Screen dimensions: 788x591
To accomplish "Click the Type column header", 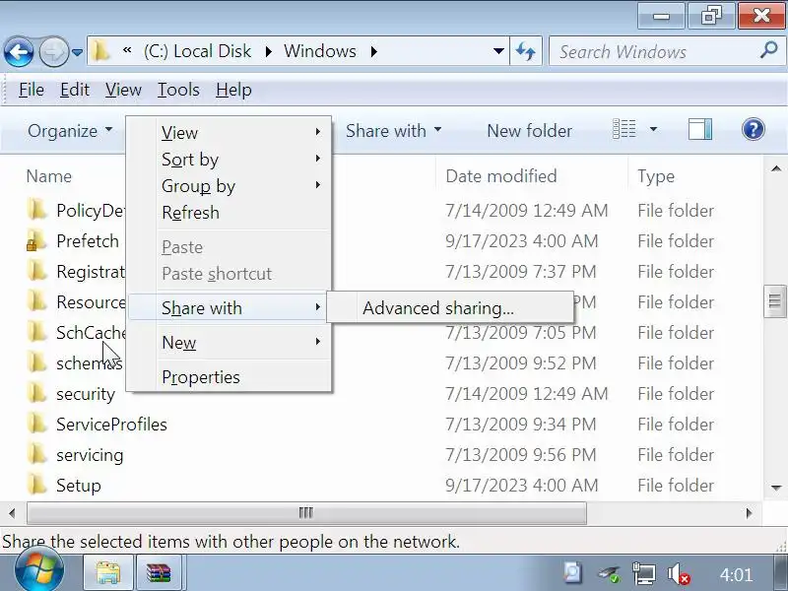I will 656,176.
